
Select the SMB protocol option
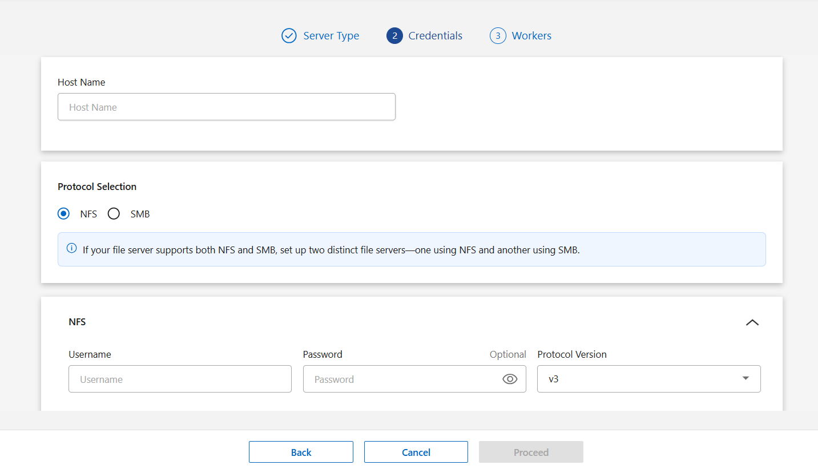[114, 213]
